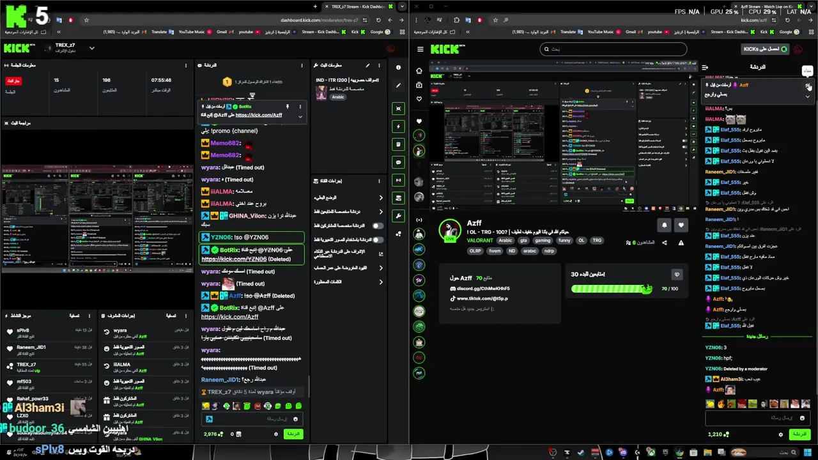818x460 pixels.
Task: Open the info icon in dashboard sidebar
Action: click(x=398, y=67)
